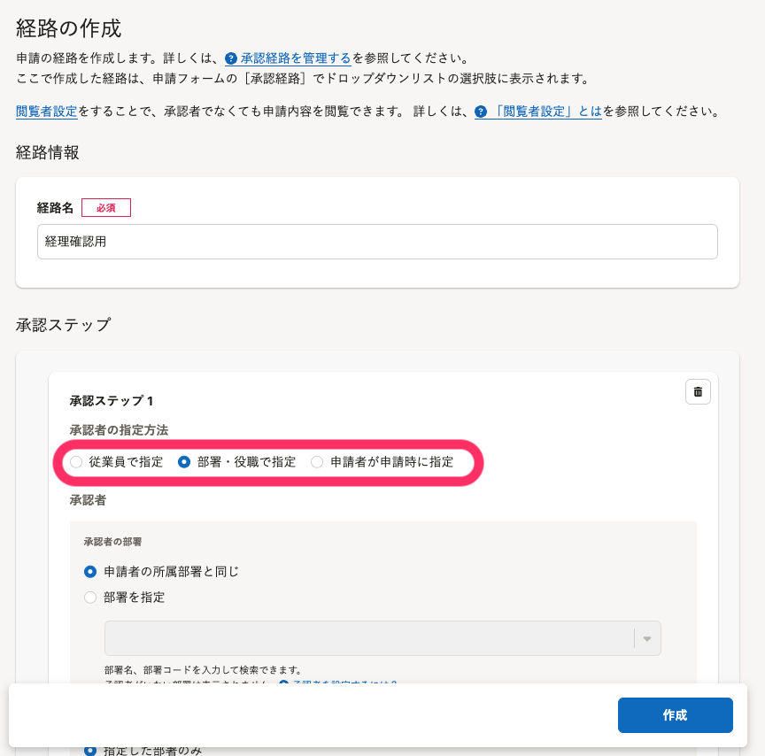This screenshot has width=765, height=756.
Task: Choose the 部署を指定 radio button
Action: 90,598
